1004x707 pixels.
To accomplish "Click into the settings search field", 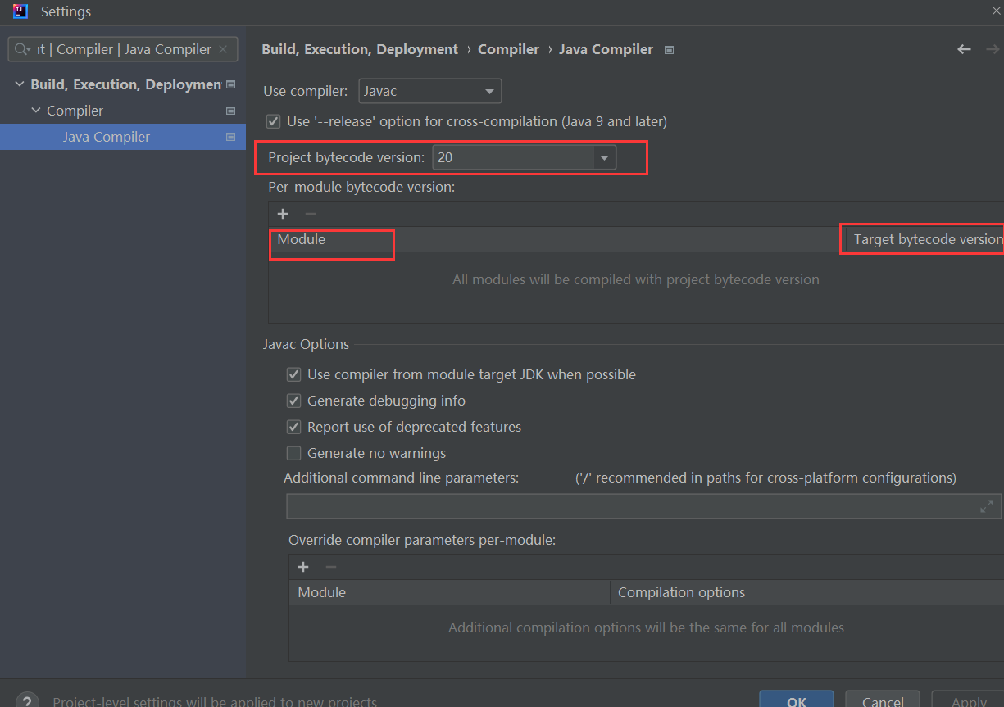I will [123, 49].
